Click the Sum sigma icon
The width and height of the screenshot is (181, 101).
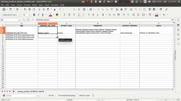tap(28, 20)
